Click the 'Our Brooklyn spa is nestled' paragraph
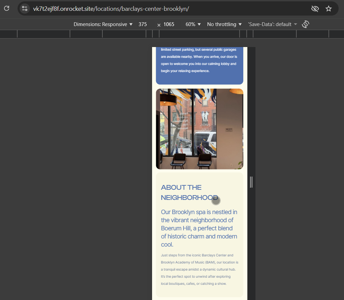This screenshot has width=344, height=300. click(199, 228)
